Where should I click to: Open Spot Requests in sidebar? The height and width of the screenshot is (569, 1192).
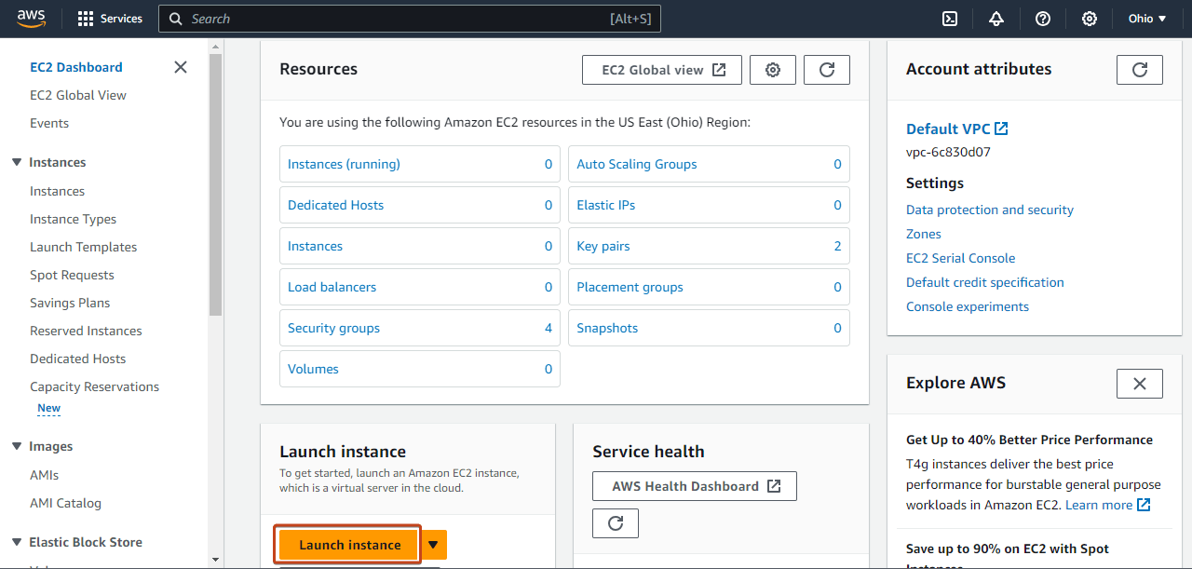pyautogui.click(x=72, y=275)
